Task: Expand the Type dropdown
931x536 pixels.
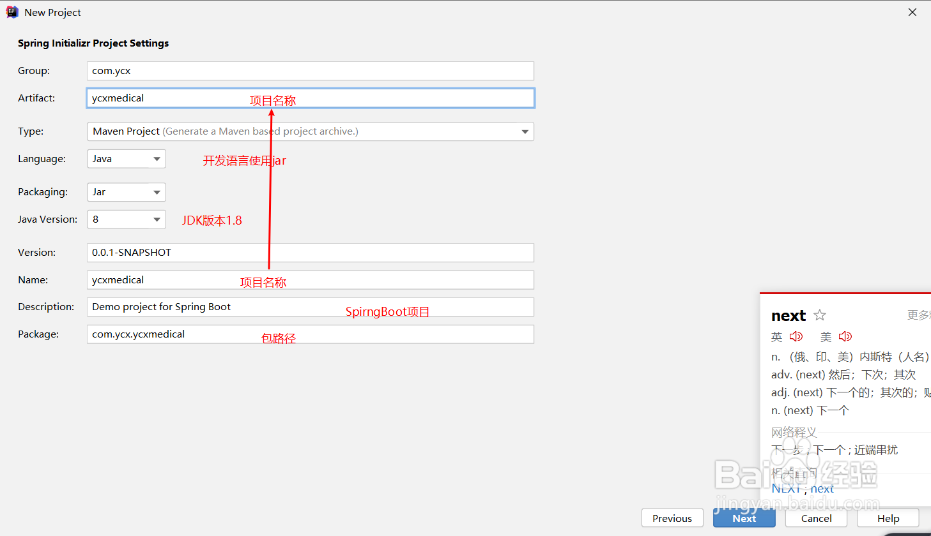Action: tap(525, 131)
